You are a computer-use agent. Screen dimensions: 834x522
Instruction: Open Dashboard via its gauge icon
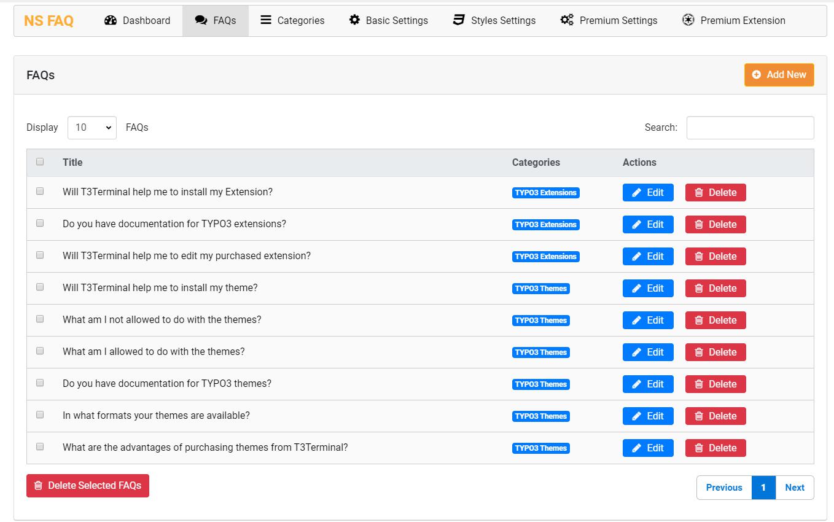pyautogui.click(x=111, y=20)
